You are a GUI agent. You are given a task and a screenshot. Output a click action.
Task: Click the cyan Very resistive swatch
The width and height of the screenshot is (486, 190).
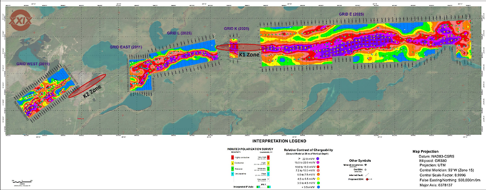pos(232,173)
